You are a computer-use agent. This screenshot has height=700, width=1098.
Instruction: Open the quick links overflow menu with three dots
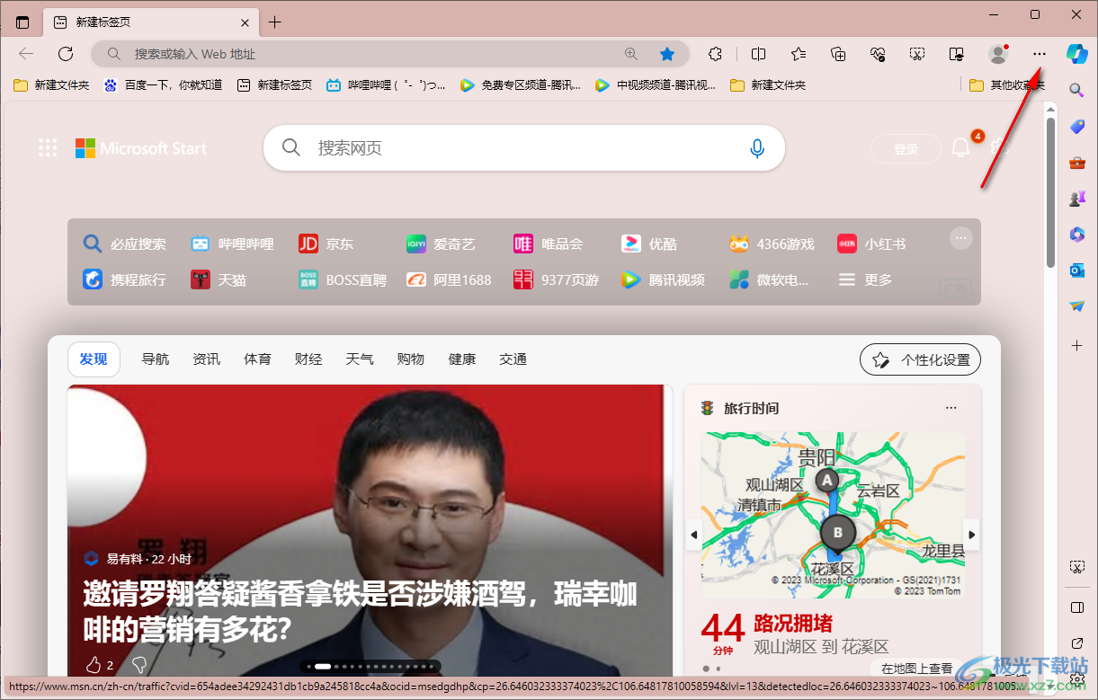tap(960, 237)
